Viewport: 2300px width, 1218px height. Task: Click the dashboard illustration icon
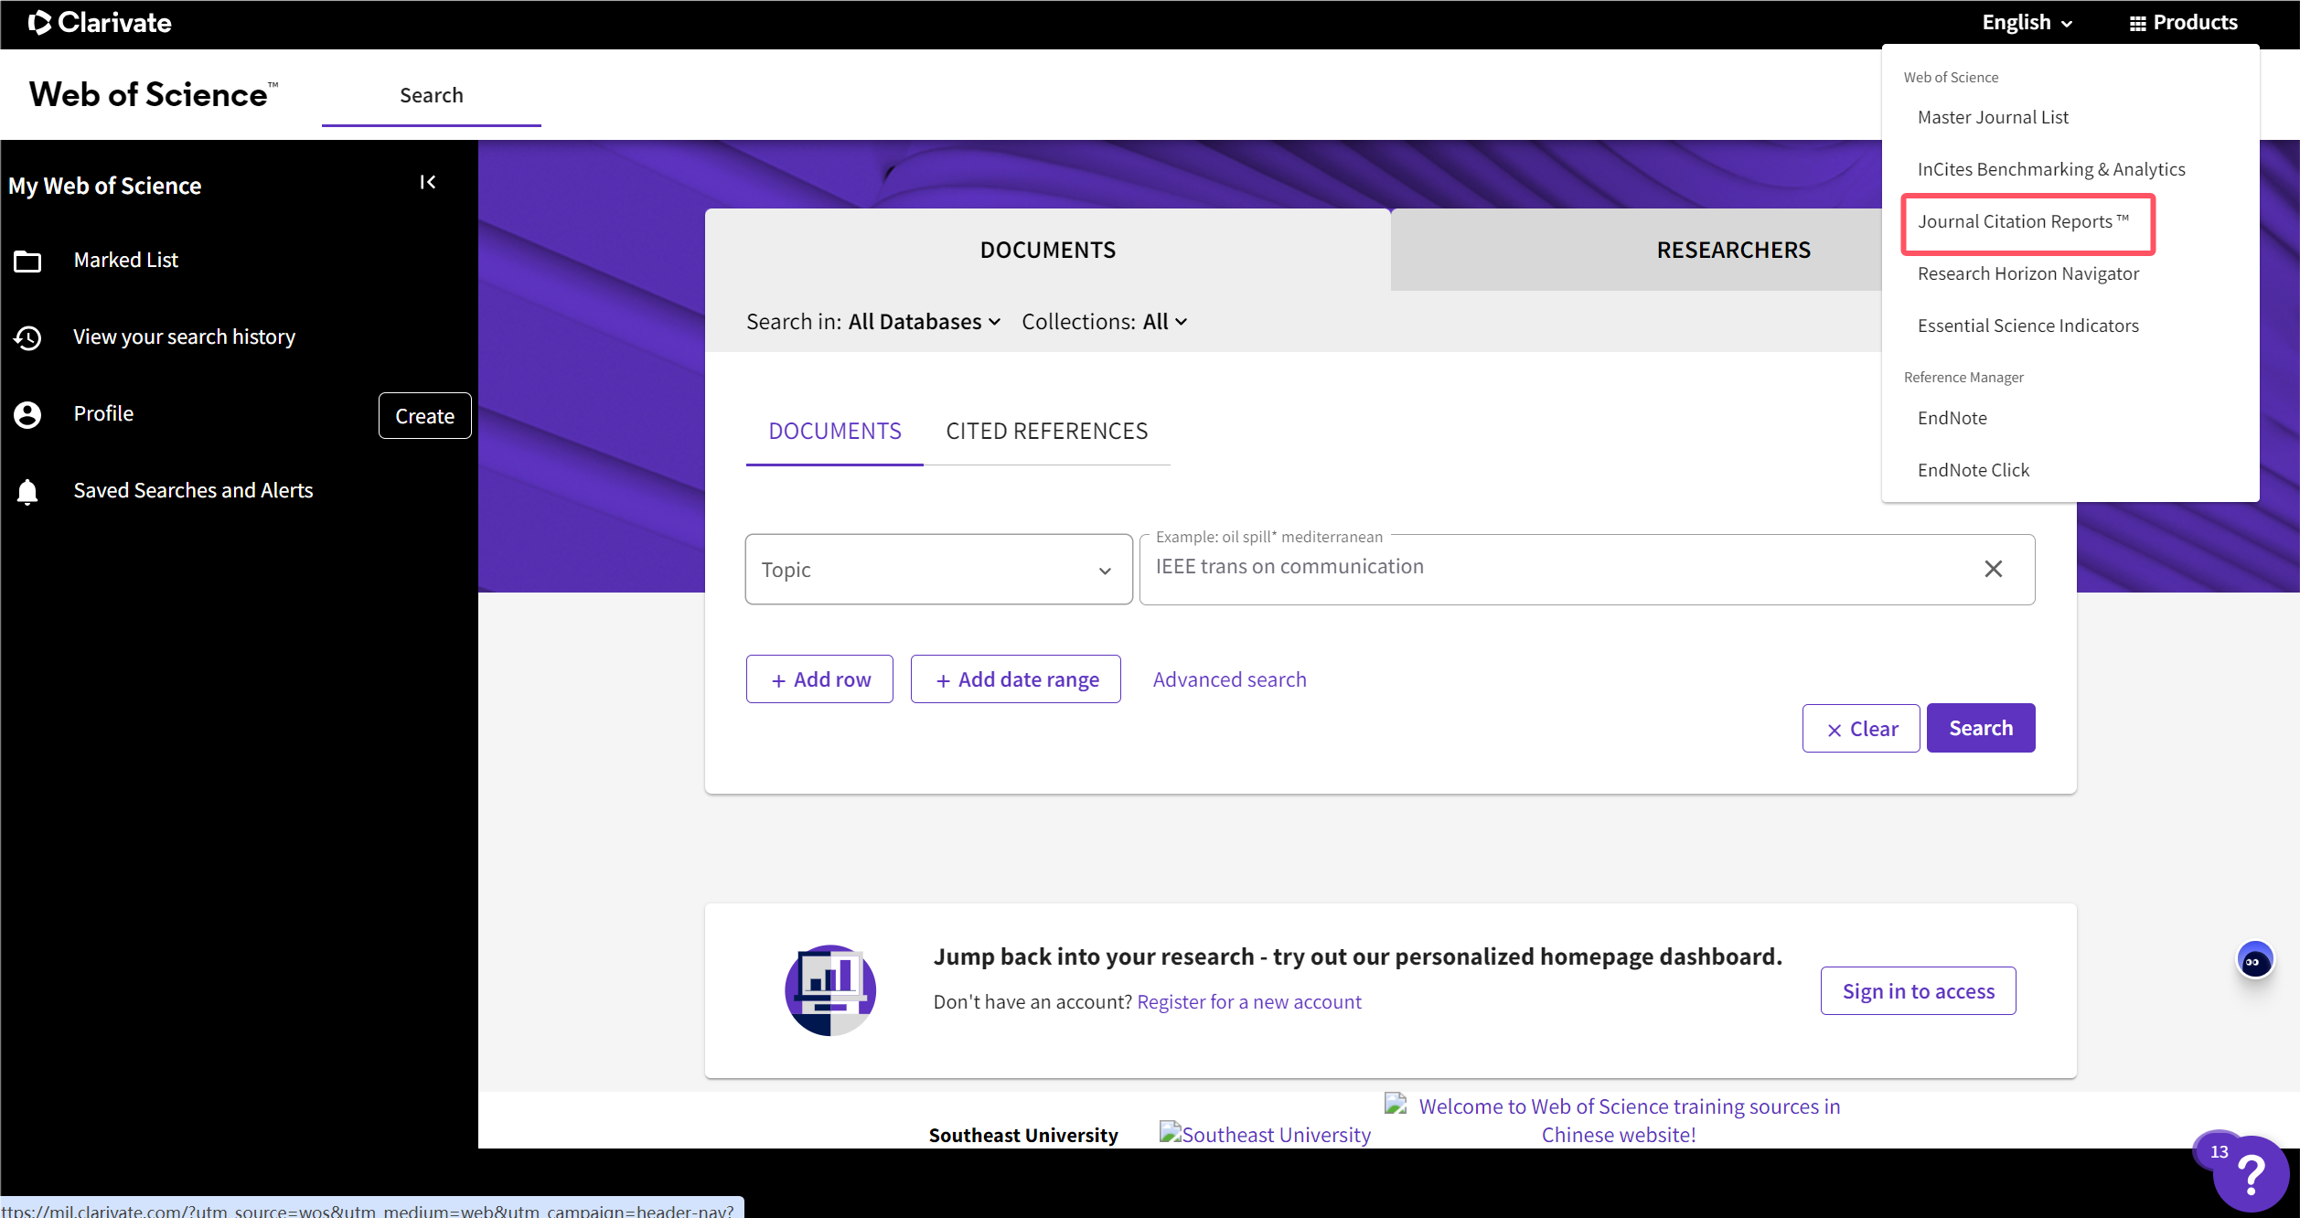(830, 989)
